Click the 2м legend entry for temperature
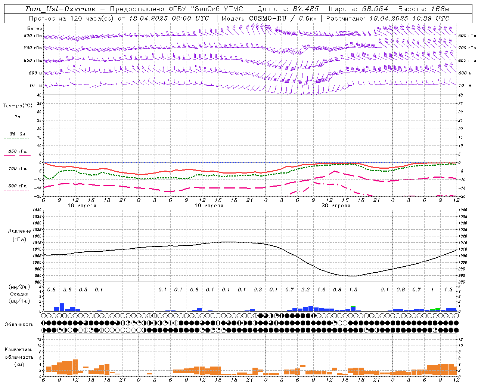The width and height of the screenshot is (478, 383). 18,117
